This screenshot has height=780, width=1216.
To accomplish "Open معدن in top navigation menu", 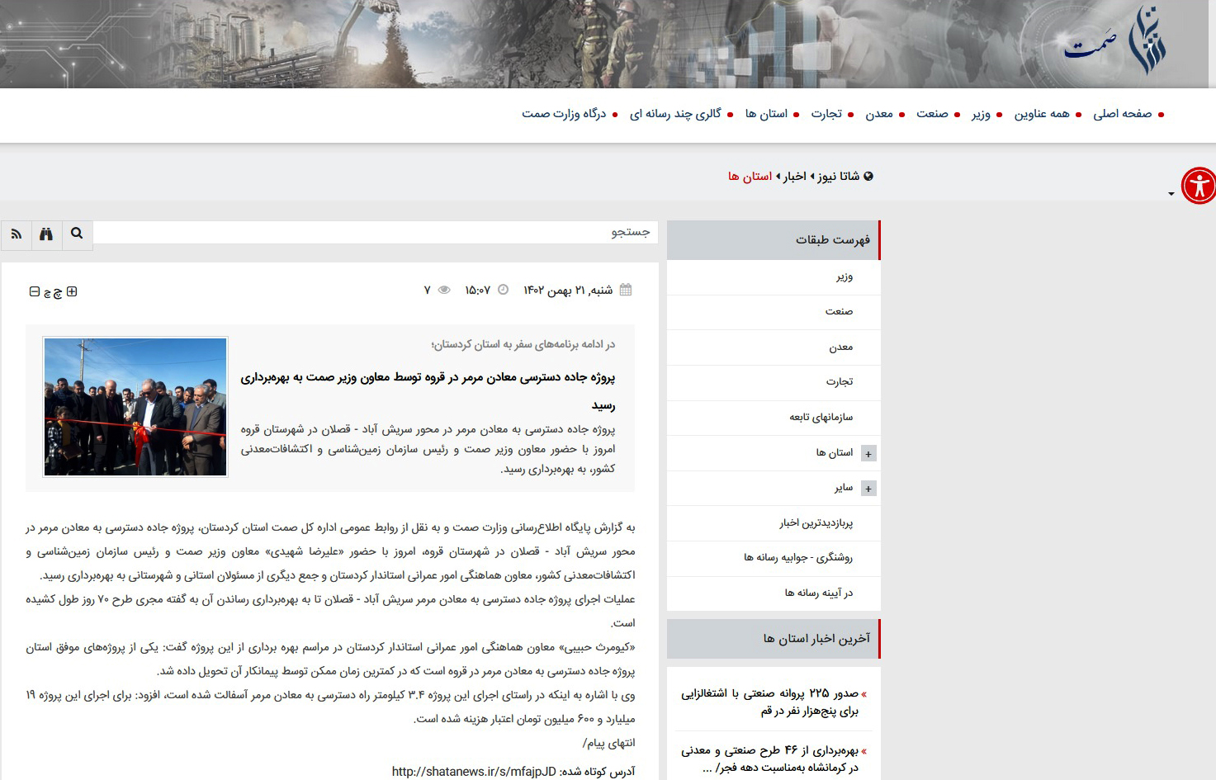I will click(x=879, y=114).
